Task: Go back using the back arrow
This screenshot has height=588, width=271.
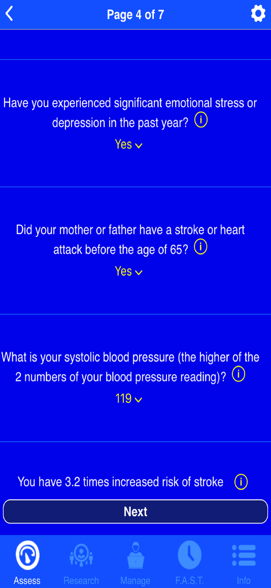Action: (x=9, y=14)
